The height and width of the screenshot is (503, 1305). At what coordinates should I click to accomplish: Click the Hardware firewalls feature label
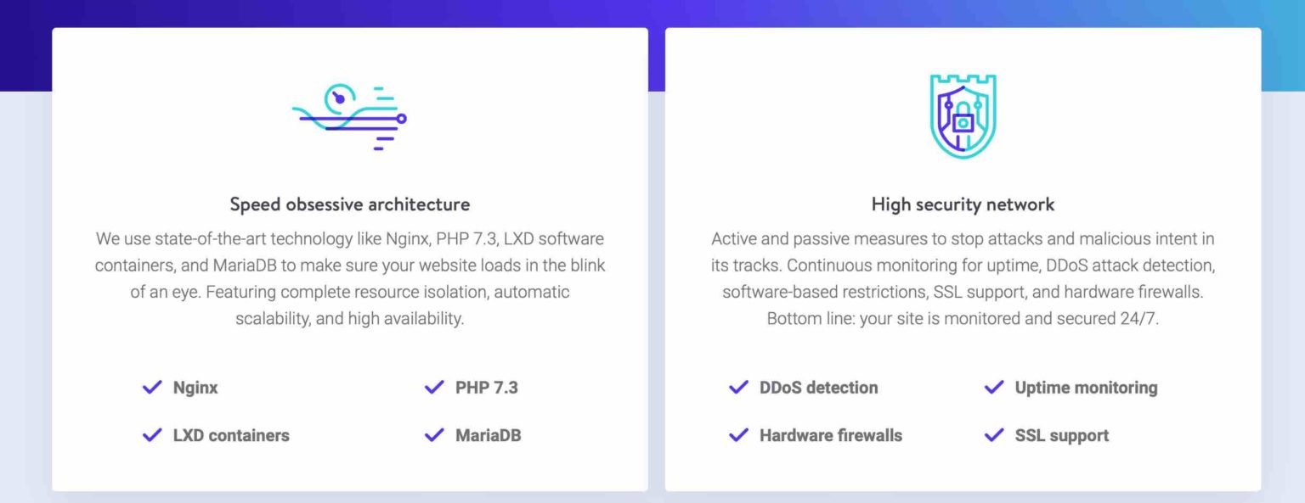[830, 435]
